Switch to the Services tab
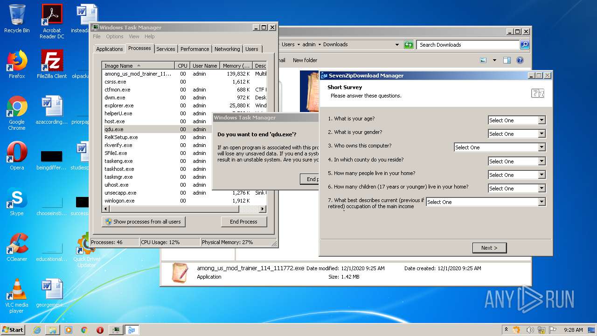The height and width of the screenshot is (336, 597). [x=166, y=49]
